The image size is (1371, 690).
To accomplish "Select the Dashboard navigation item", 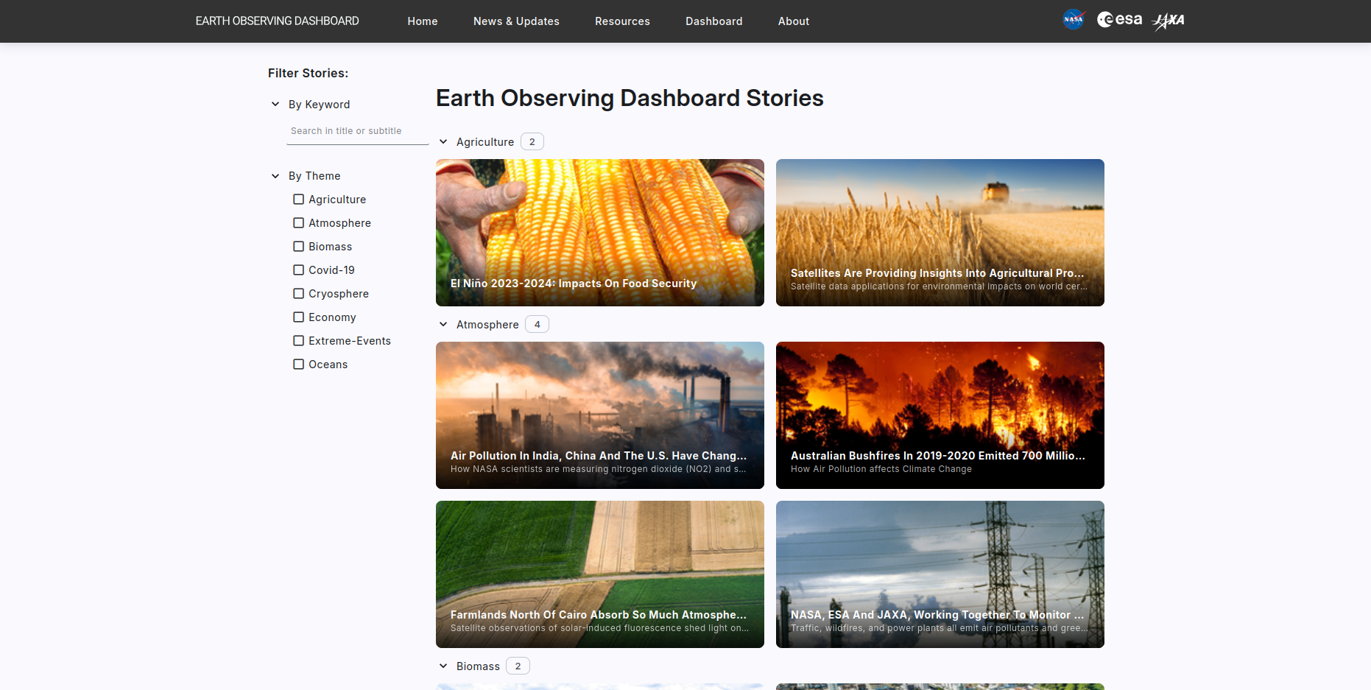I will tap(713, 21).
